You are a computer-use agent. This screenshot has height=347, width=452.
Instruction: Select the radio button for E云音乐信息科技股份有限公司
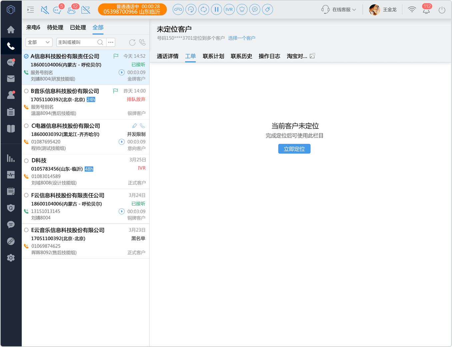coord(26,230)
